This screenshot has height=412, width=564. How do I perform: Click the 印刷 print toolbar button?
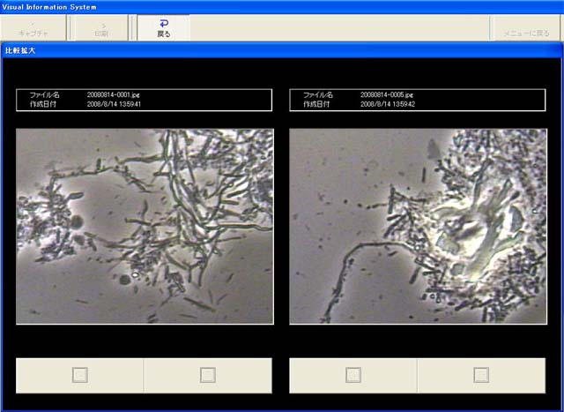101,27
